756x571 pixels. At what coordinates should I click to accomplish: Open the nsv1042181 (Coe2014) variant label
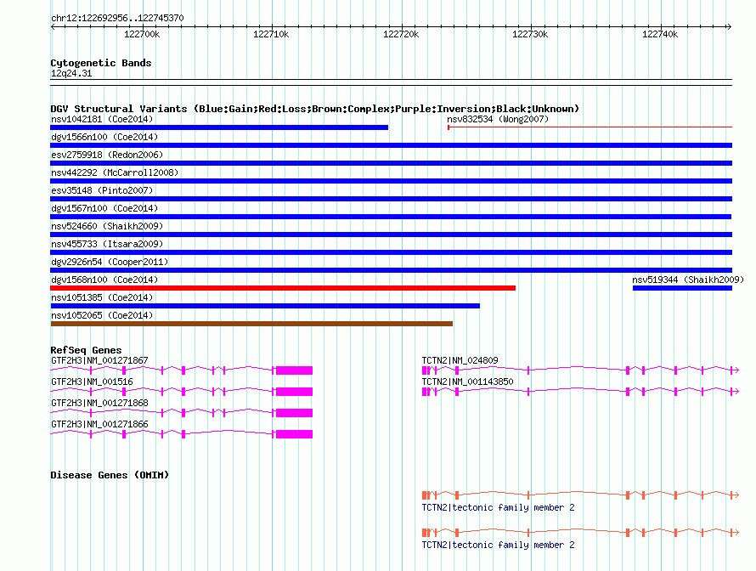click(102, 119)
